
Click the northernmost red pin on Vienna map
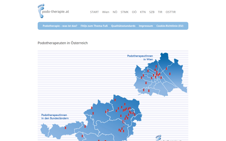[x=156, y=67]
